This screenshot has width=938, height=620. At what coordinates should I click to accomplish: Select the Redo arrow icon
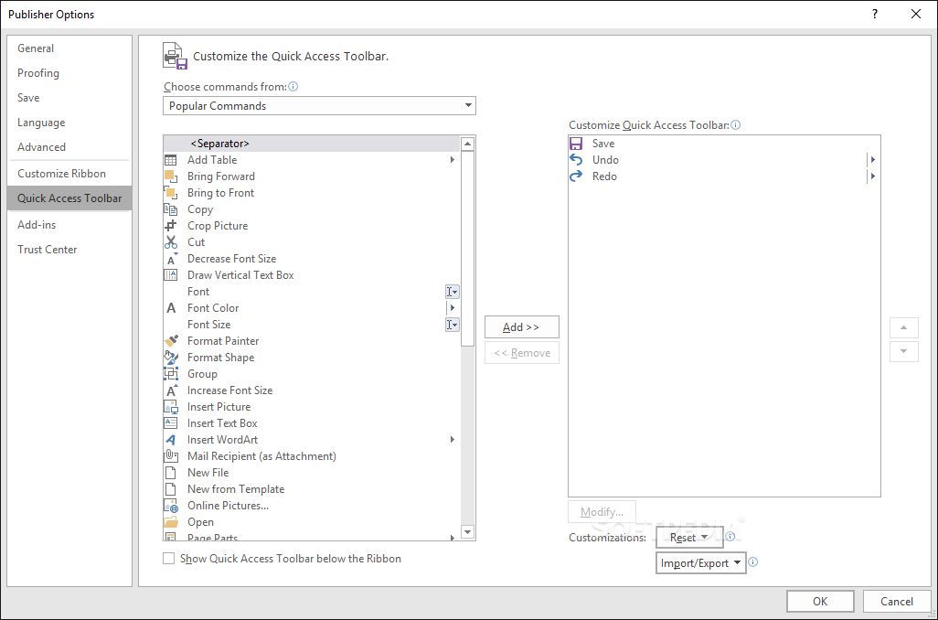[x=575, y=176]
